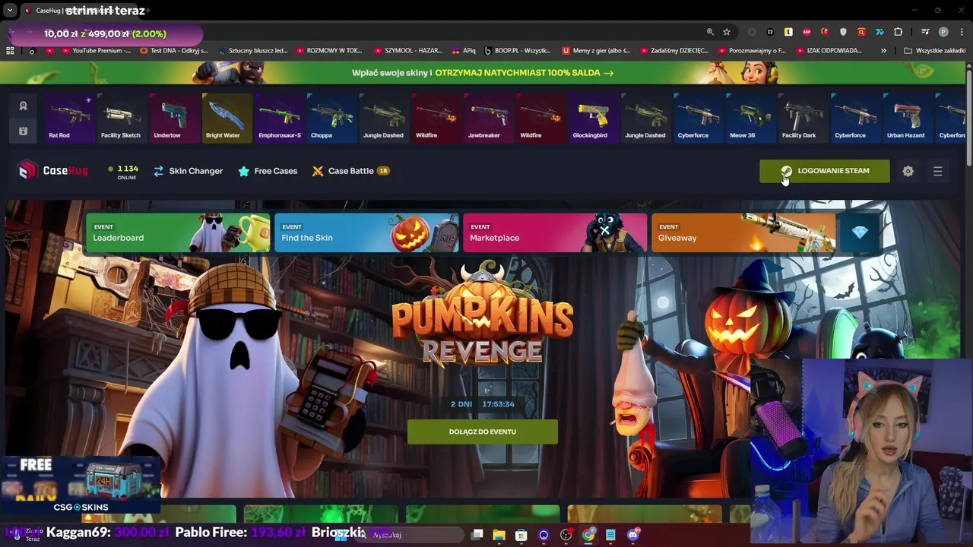Click Logowanie Steam button
The image size is (973, 547).
pyautogui.click(x=824, y=171)
